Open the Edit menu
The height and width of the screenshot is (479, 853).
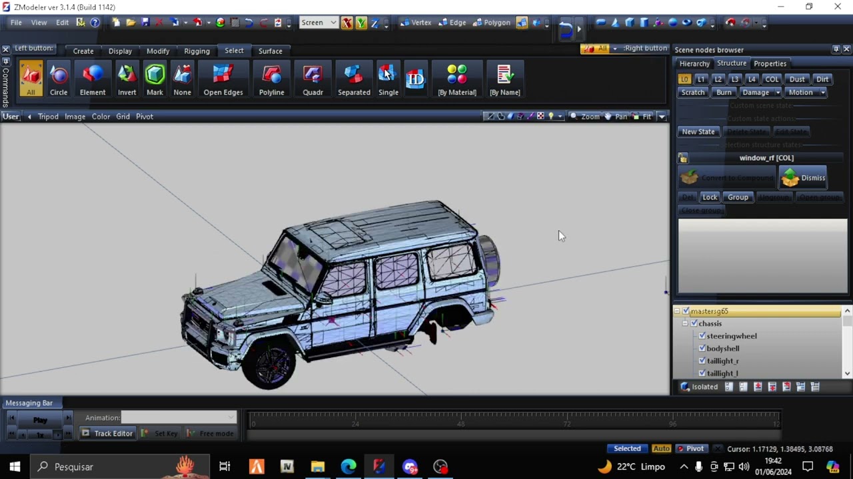[62, 23]
